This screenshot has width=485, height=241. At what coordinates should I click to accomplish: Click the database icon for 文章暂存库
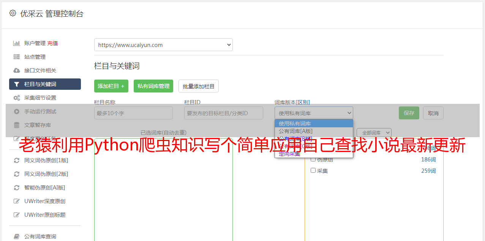(x=17, y=125)
